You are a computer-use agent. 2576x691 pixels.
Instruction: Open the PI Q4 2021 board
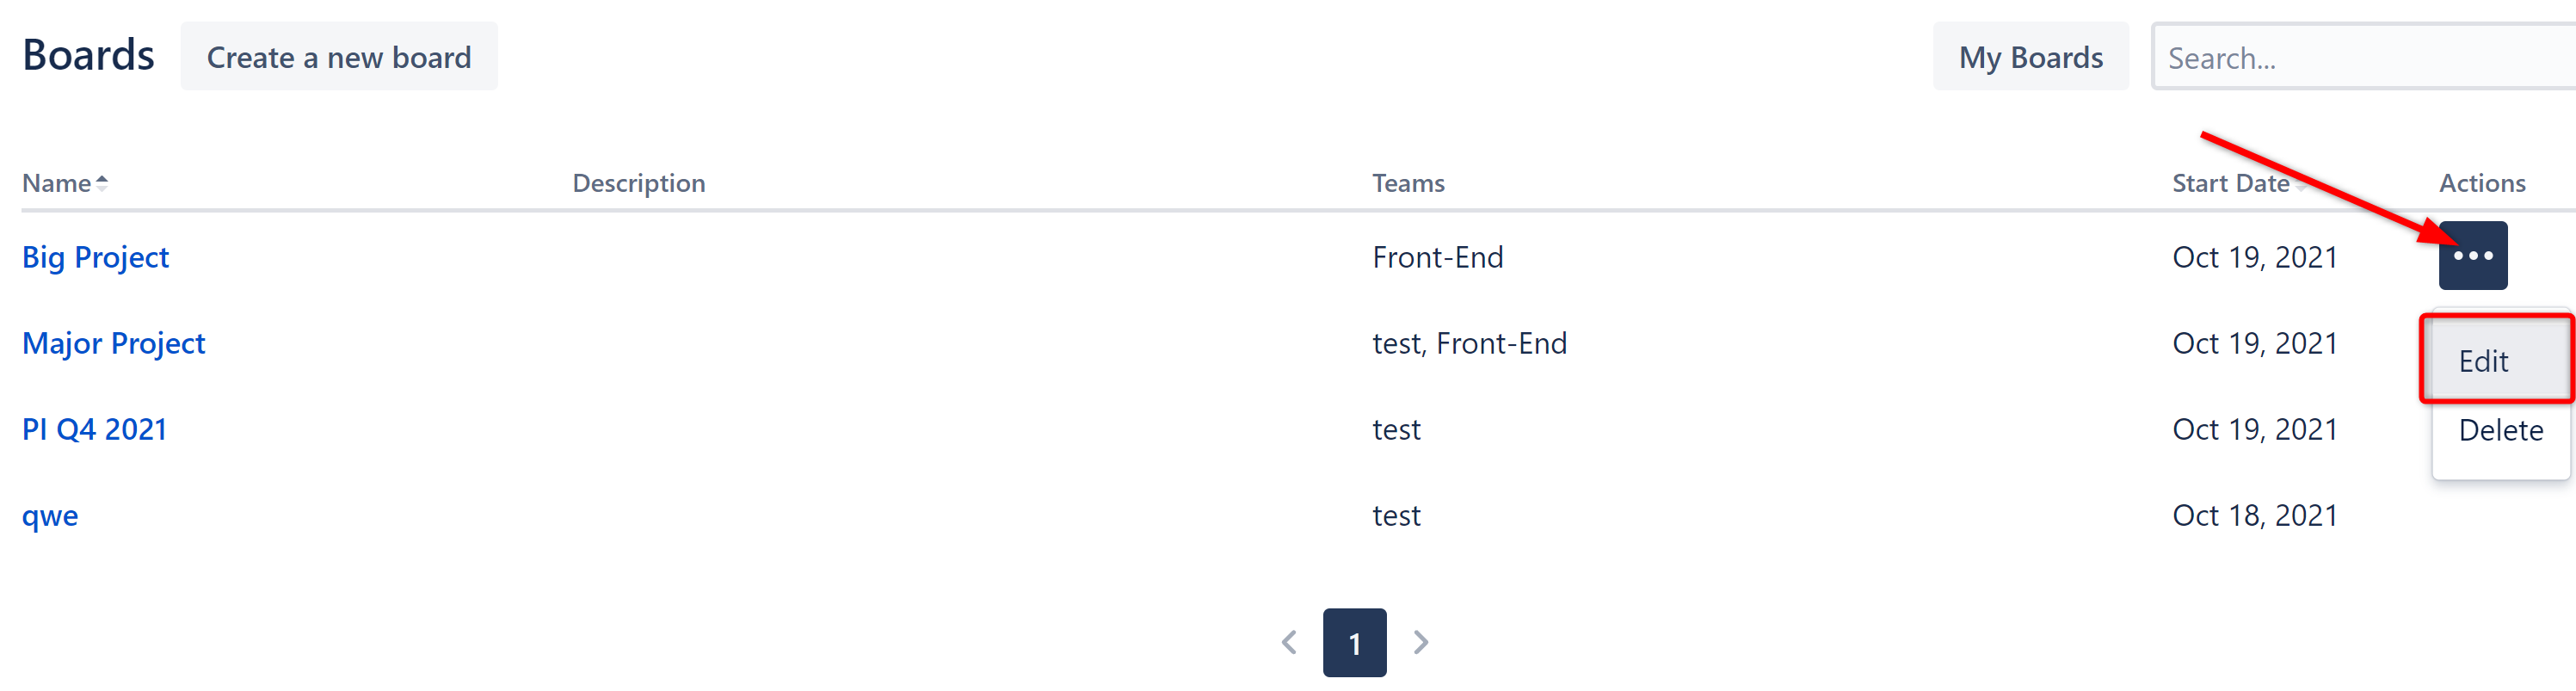(x=94, y=430)
